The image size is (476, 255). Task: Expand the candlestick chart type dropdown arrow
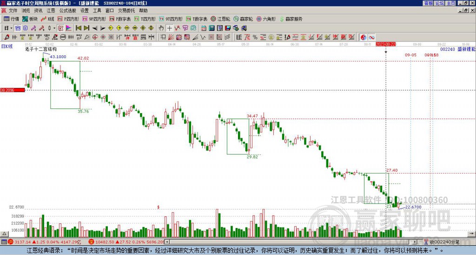coord(54,28)
